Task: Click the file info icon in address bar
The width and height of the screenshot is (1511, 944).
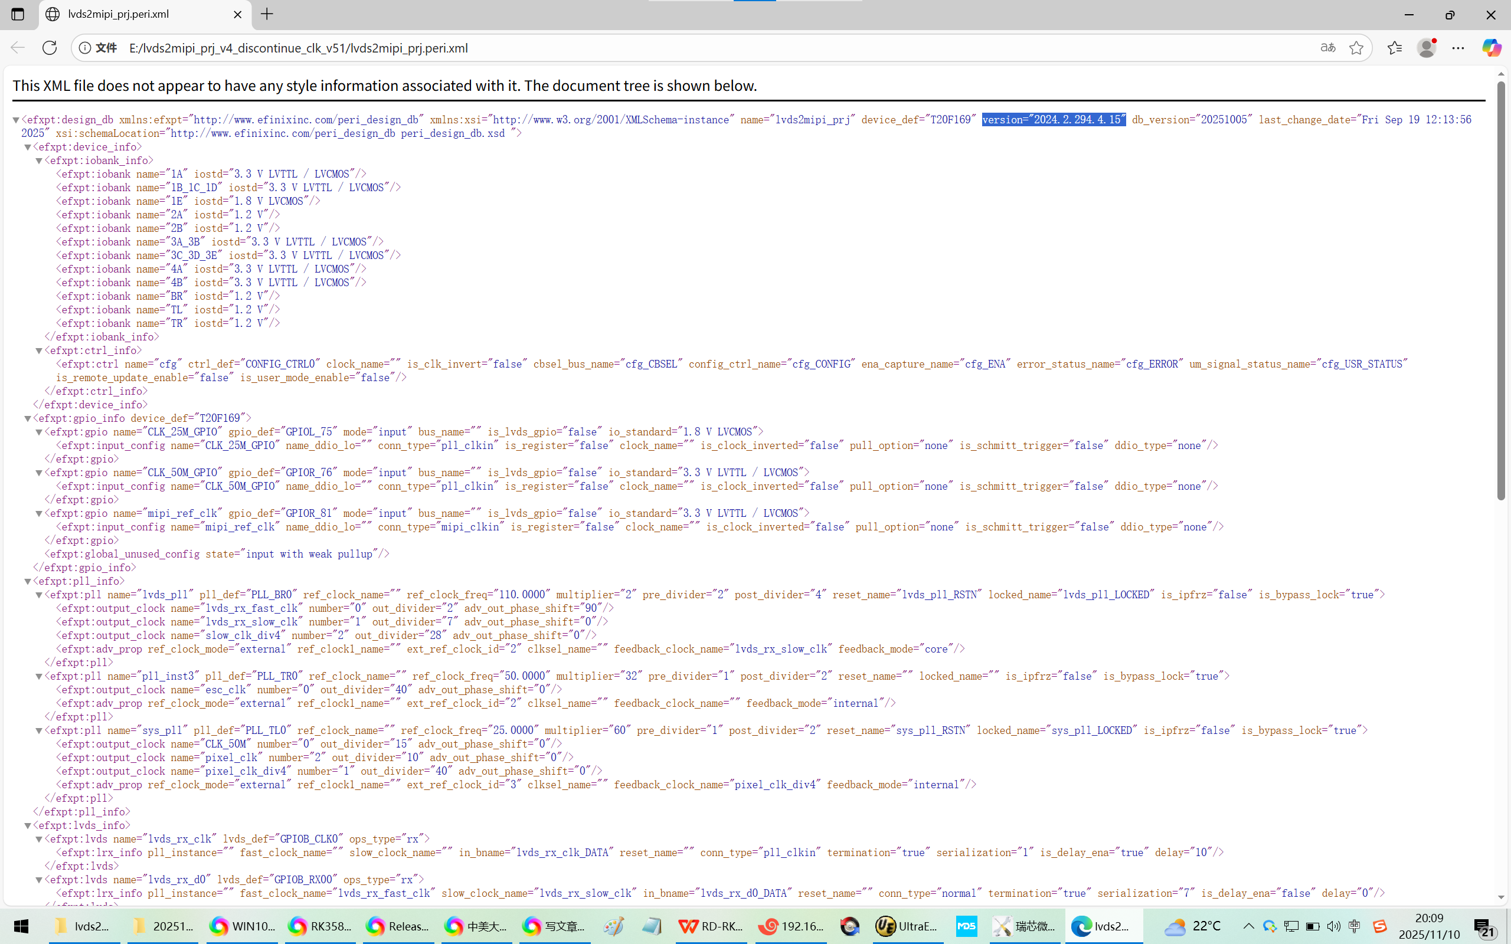Action: click(x=86, y=48)
